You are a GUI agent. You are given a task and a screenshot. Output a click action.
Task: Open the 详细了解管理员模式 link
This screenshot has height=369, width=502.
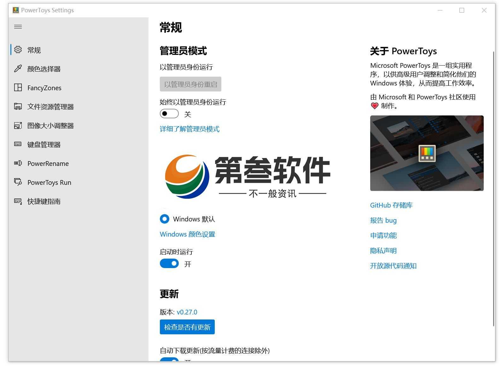click(x=190, y=129)
